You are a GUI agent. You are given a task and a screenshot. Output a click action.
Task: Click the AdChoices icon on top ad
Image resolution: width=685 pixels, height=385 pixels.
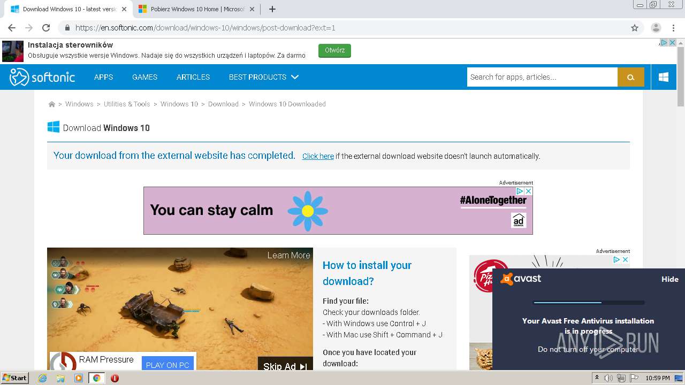click(x=664, y=43)
